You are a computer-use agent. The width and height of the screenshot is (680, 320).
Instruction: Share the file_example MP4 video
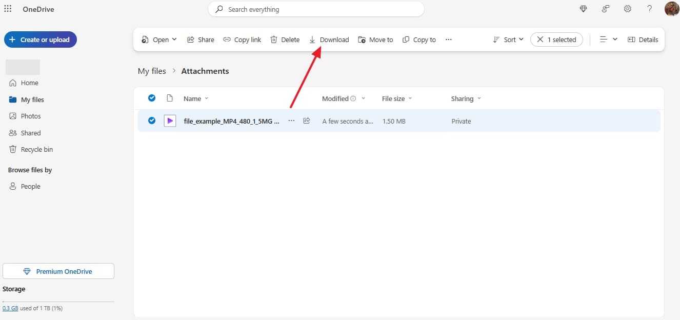[x=201, y=39]
